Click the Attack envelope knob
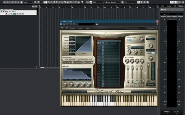Screen dimensions: 185x115 click(65, 84)
